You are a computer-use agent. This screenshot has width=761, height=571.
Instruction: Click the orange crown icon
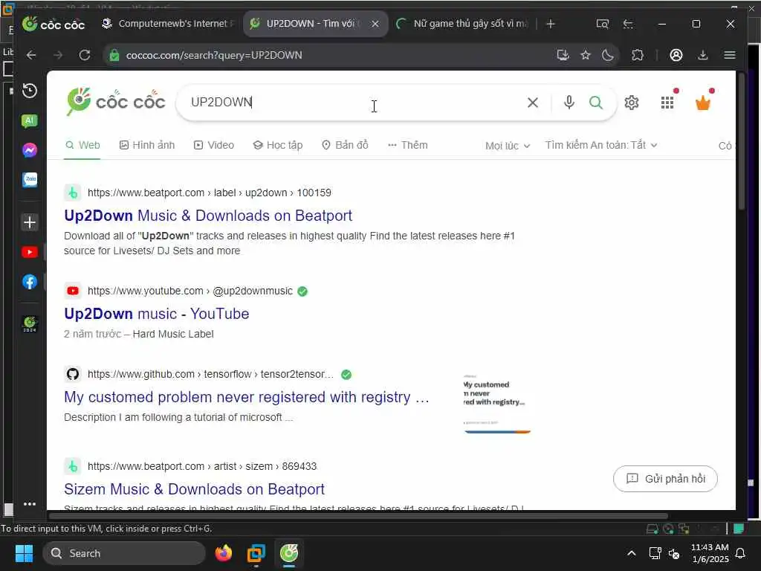click(x=703, y=103)
